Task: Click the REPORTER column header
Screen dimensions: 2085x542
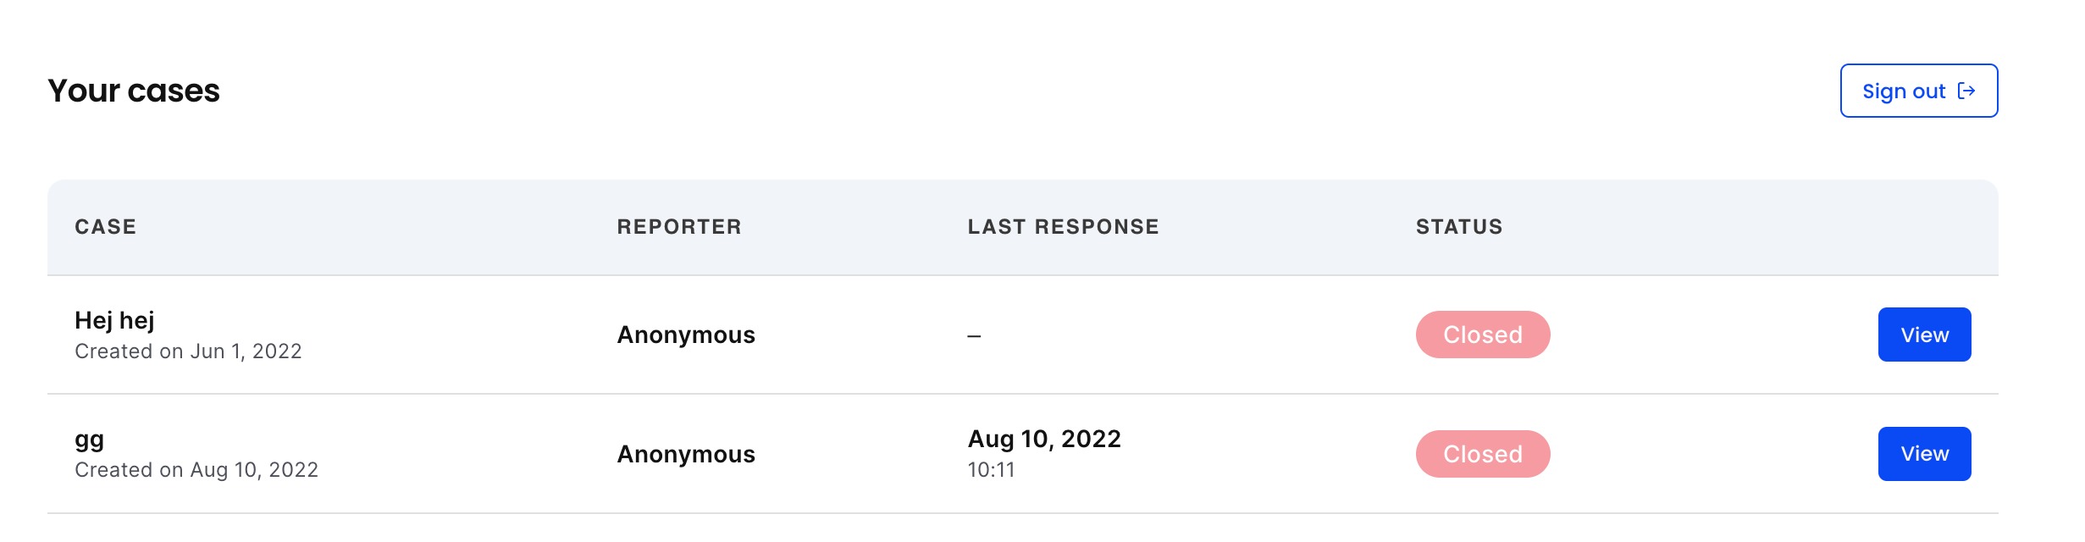Action: pos(679,227)
